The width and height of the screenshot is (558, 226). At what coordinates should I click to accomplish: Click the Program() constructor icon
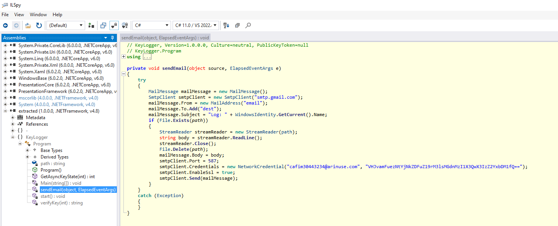coord(35,170)
